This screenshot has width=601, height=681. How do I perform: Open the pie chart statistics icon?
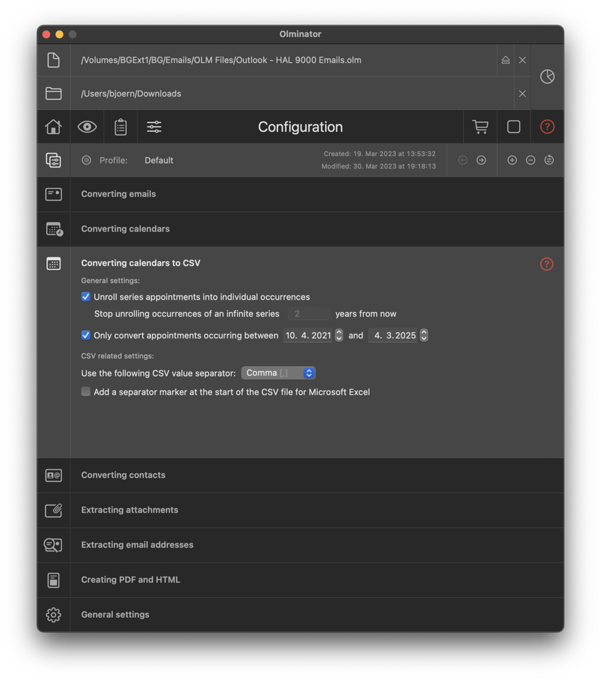click(x=547, y=76)
